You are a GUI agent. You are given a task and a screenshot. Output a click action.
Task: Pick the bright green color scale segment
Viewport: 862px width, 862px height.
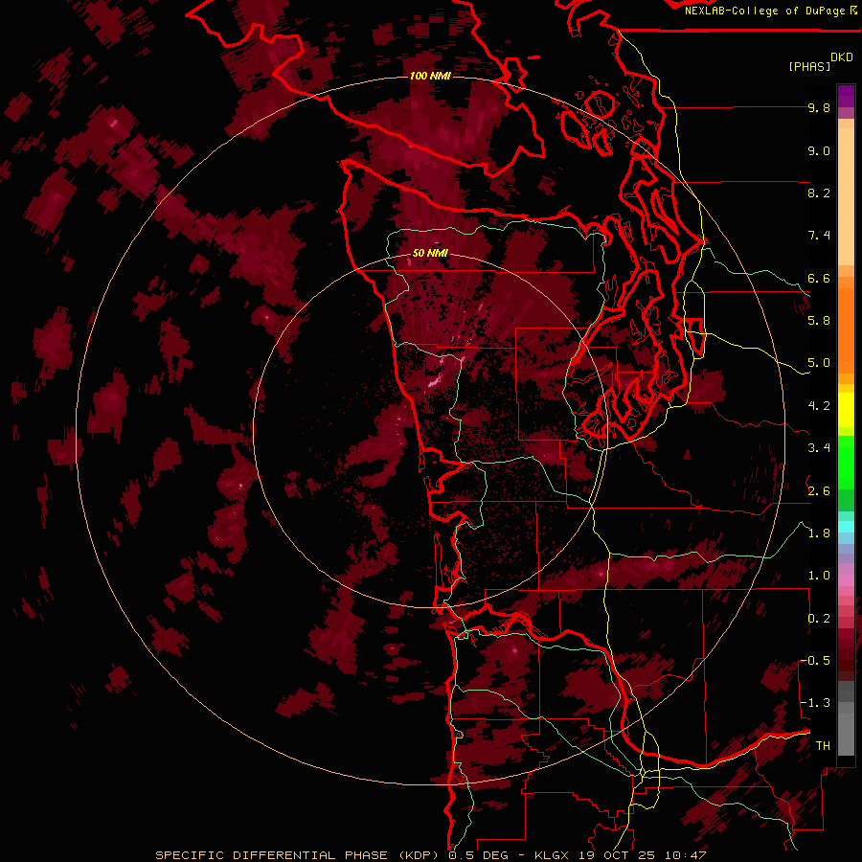pos(846,463)
